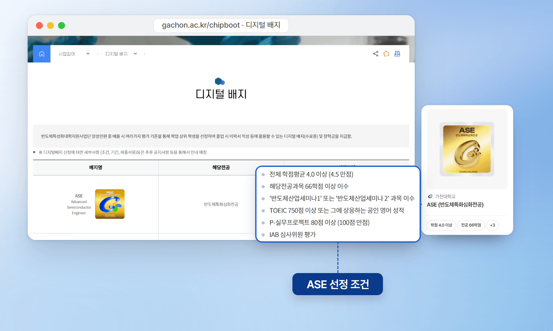Click the 전공 66학점 tag

[x=471, y=225]
